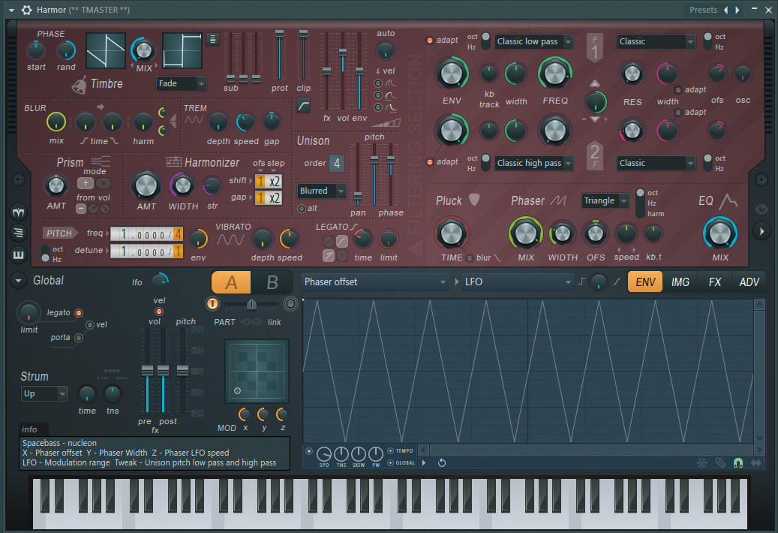Image resolution: width=778 pixels, height=533 pixels.
Task: Click the right-arrow side panel button
Action: pyautogui.click(x=761, y=230)
